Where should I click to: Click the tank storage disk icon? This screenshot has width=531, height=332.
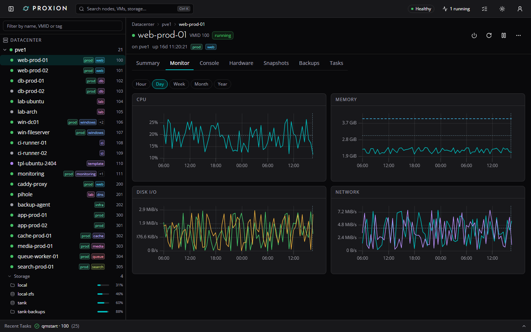coord(13,303)
